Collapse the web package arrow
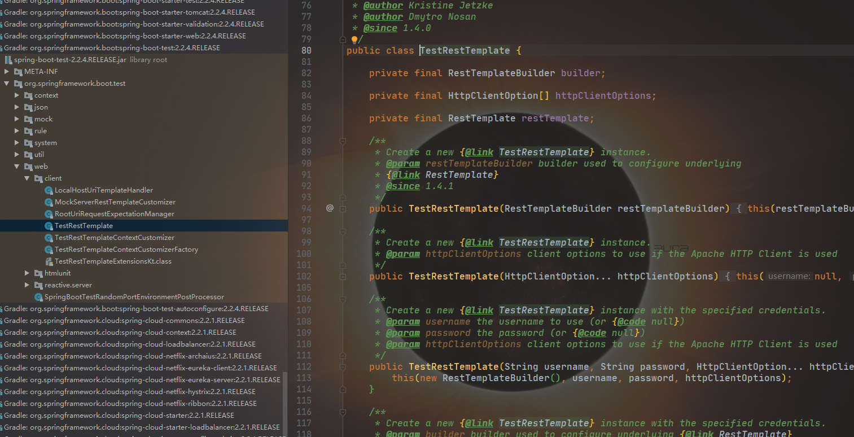Image resolution: width=854 pixels, height=437 pixels. [17, 167]
